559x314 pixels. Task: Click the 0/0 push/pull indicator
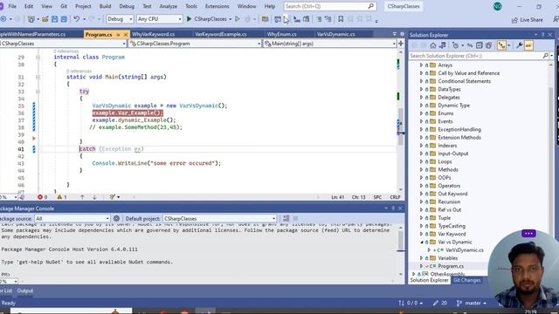[411, 303]
